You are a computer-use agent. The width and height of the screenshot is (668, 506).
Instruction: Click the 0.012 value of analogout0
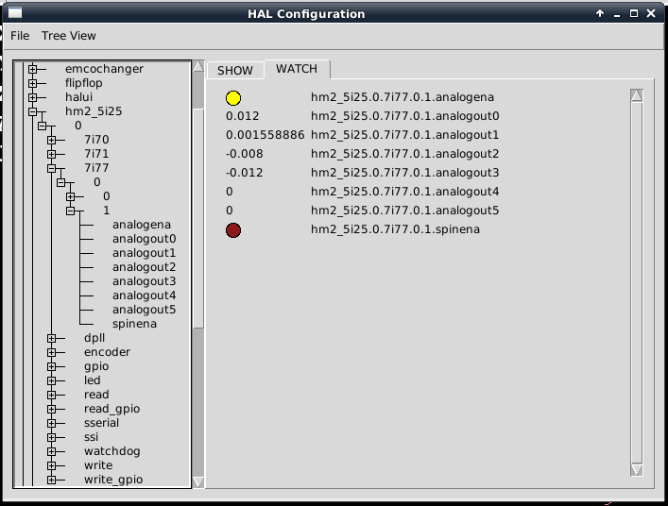pos(243,116)
